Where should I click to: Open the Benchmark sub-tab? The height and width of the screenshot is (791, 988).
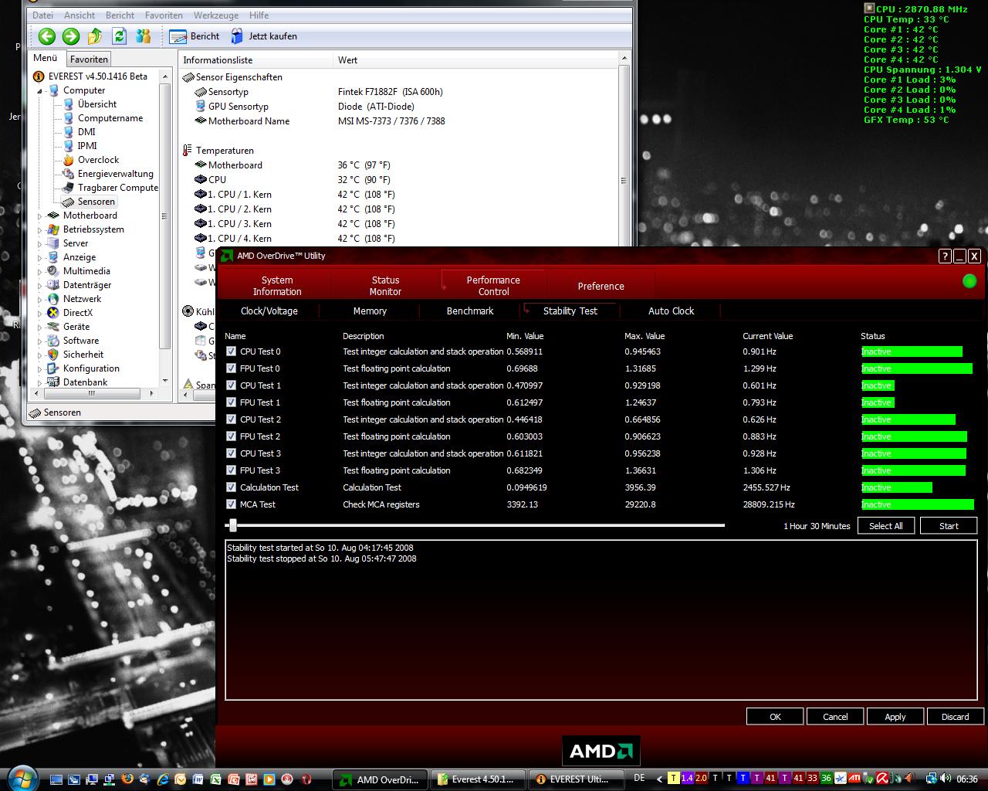(469, 311)
